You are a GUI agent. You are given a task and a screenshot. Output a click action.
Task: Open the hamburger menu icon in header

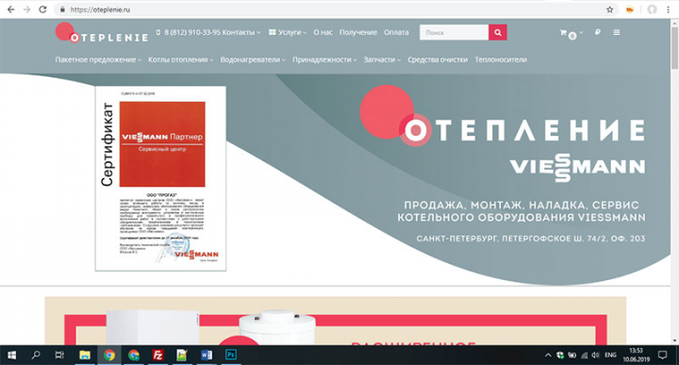pos(617,32)
